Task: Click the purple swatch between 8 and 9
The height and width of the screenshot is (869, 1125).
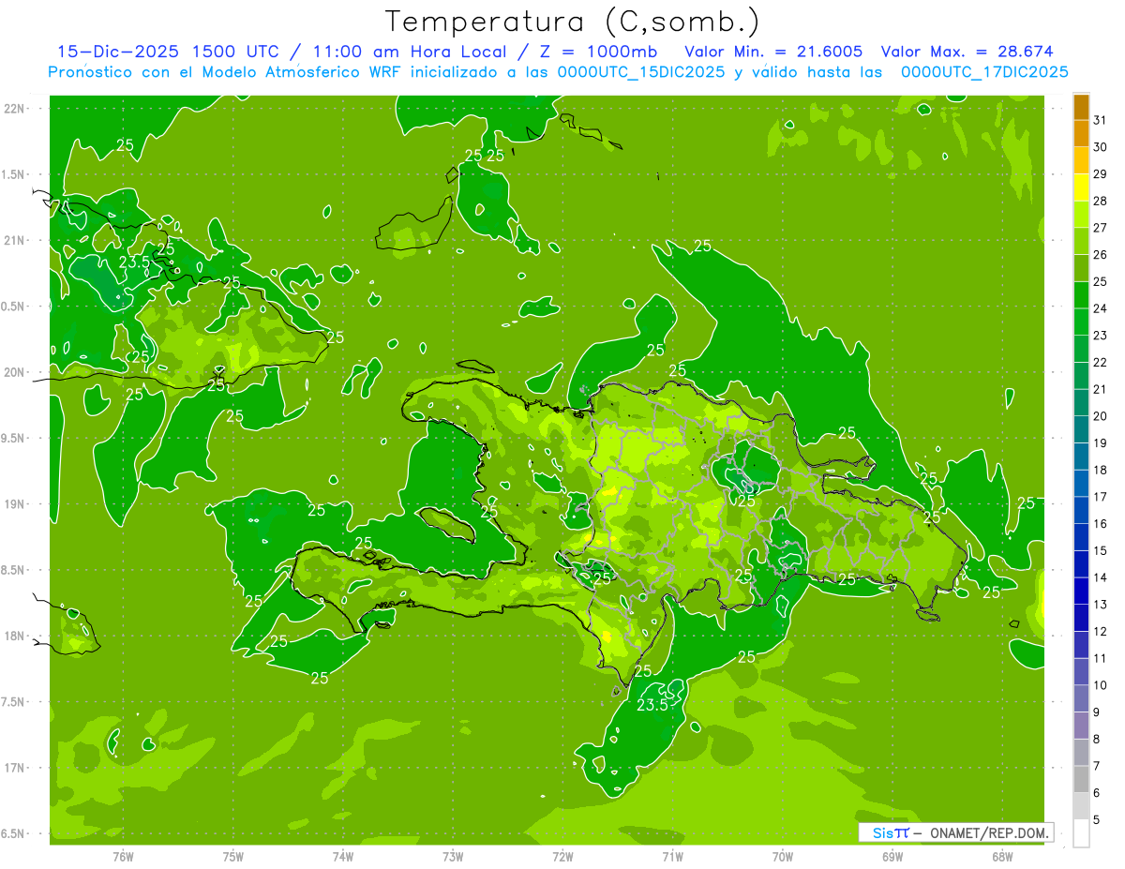Action: (1081, 726)
